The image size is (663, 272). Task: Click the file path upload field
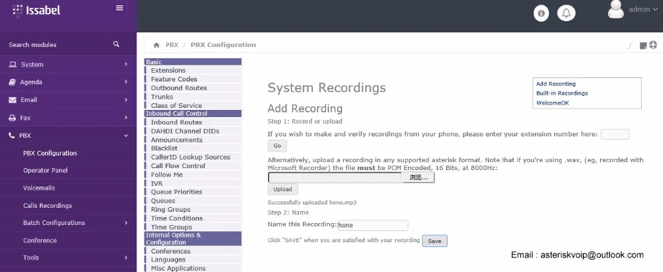[335, 178]
